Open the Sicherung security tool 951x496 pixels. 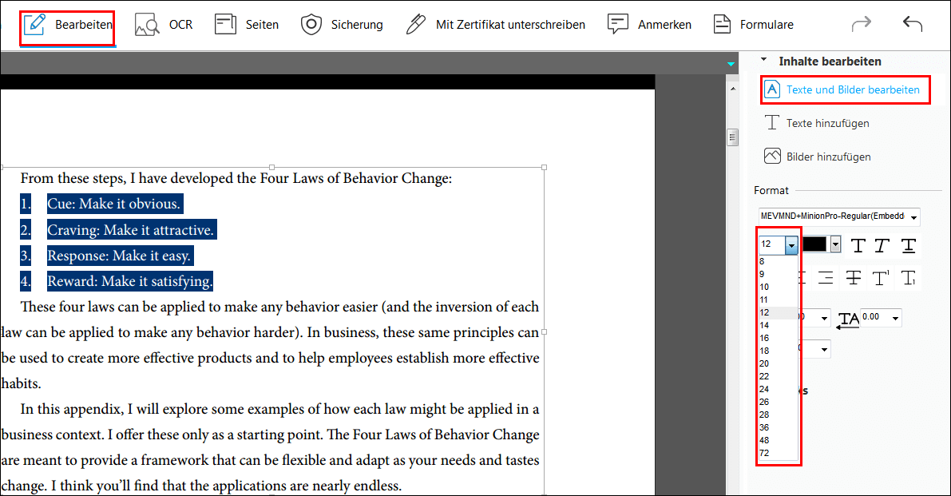click(x=342, y=25)
